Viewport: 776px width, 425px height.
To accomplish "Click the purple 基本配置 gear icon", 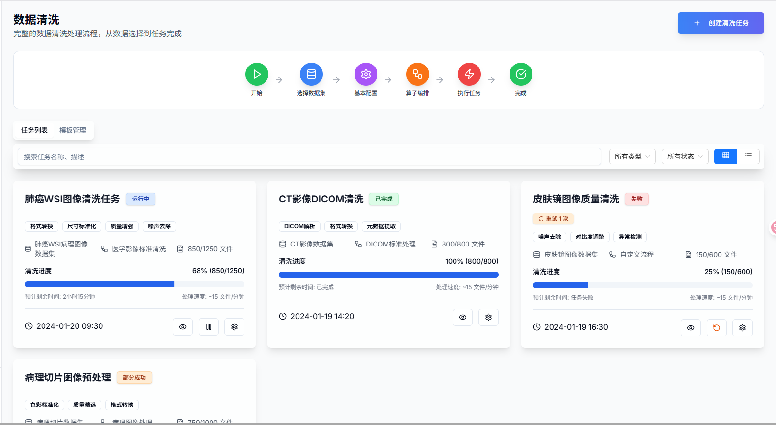I will tap(366, 74).
